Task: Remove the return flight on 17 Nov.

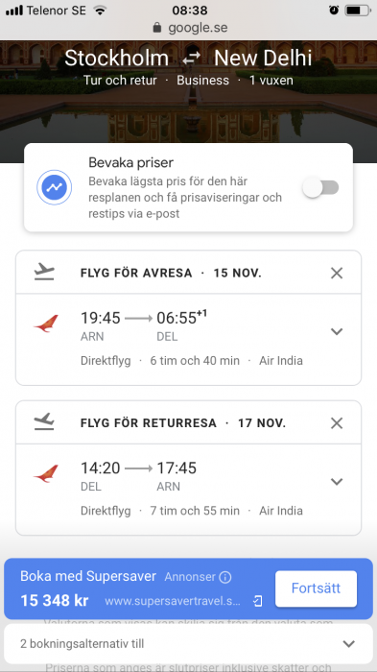Action: point(337,423)
